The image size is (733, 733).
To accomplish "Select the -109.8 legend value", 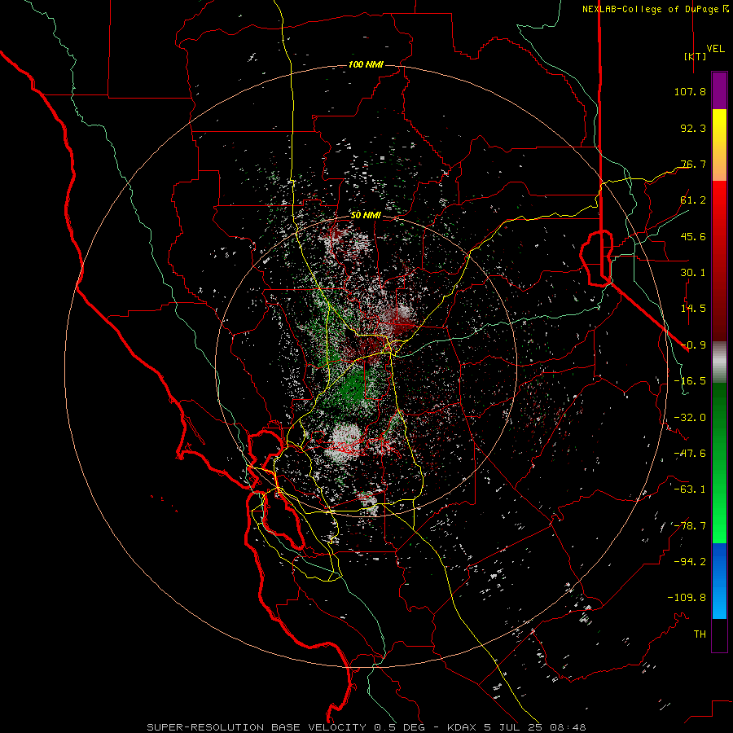I will click(x=687, y=598).
